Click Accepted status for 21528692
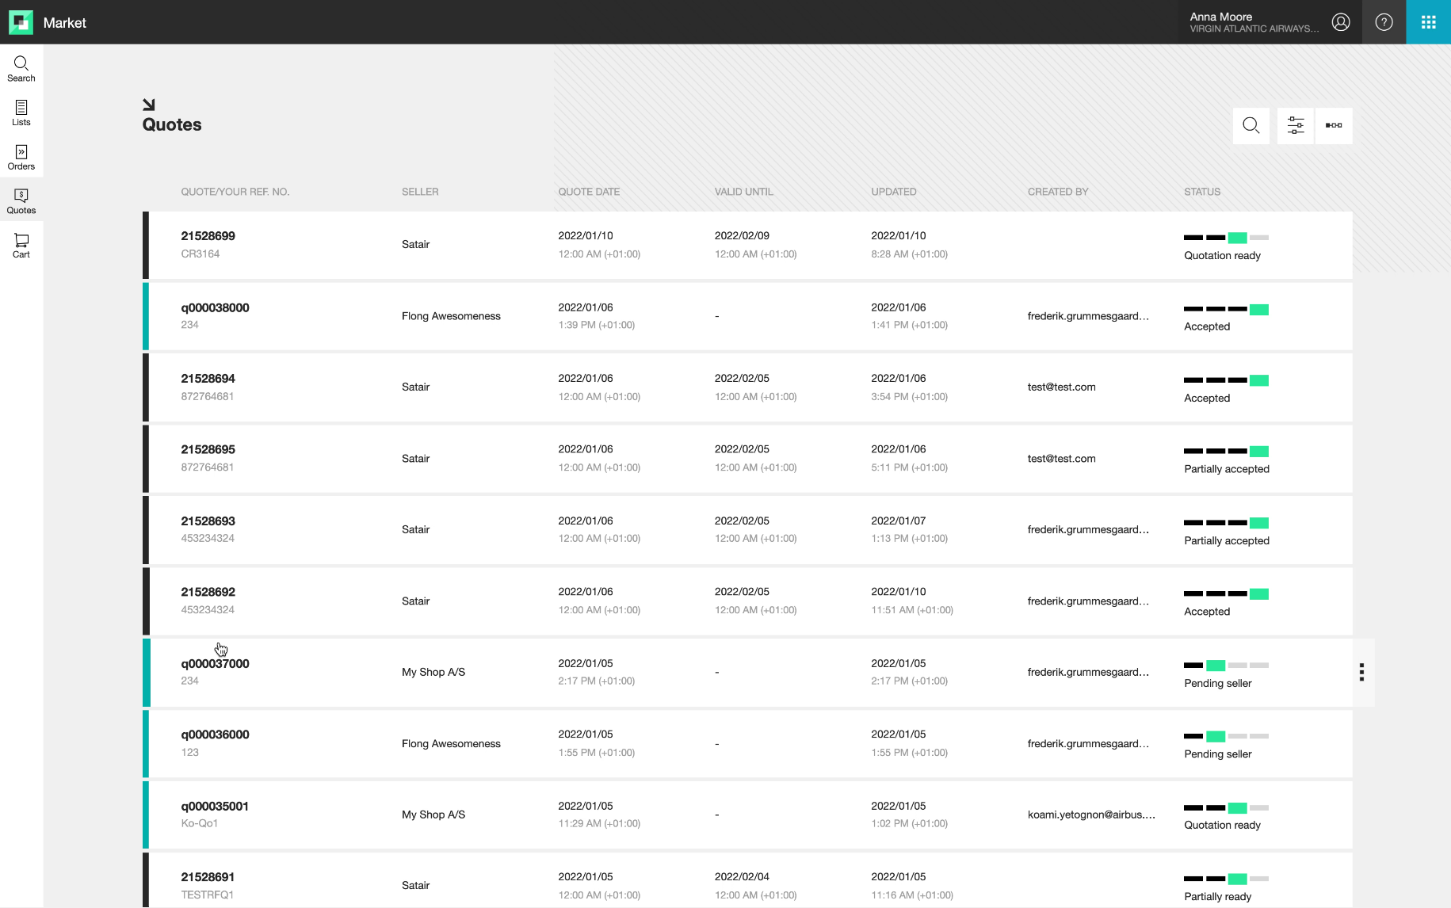Viewport: 1451px width, 908px height. [1207, 612]
